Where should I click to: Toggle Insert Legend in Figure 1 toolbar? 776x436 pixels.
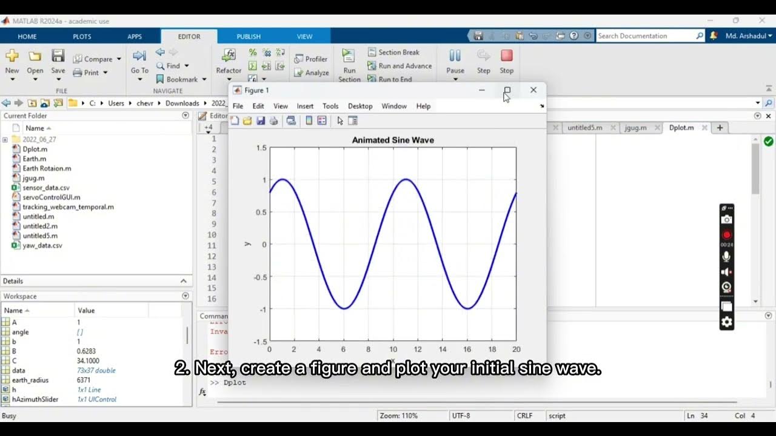click(x=322, y=121)
